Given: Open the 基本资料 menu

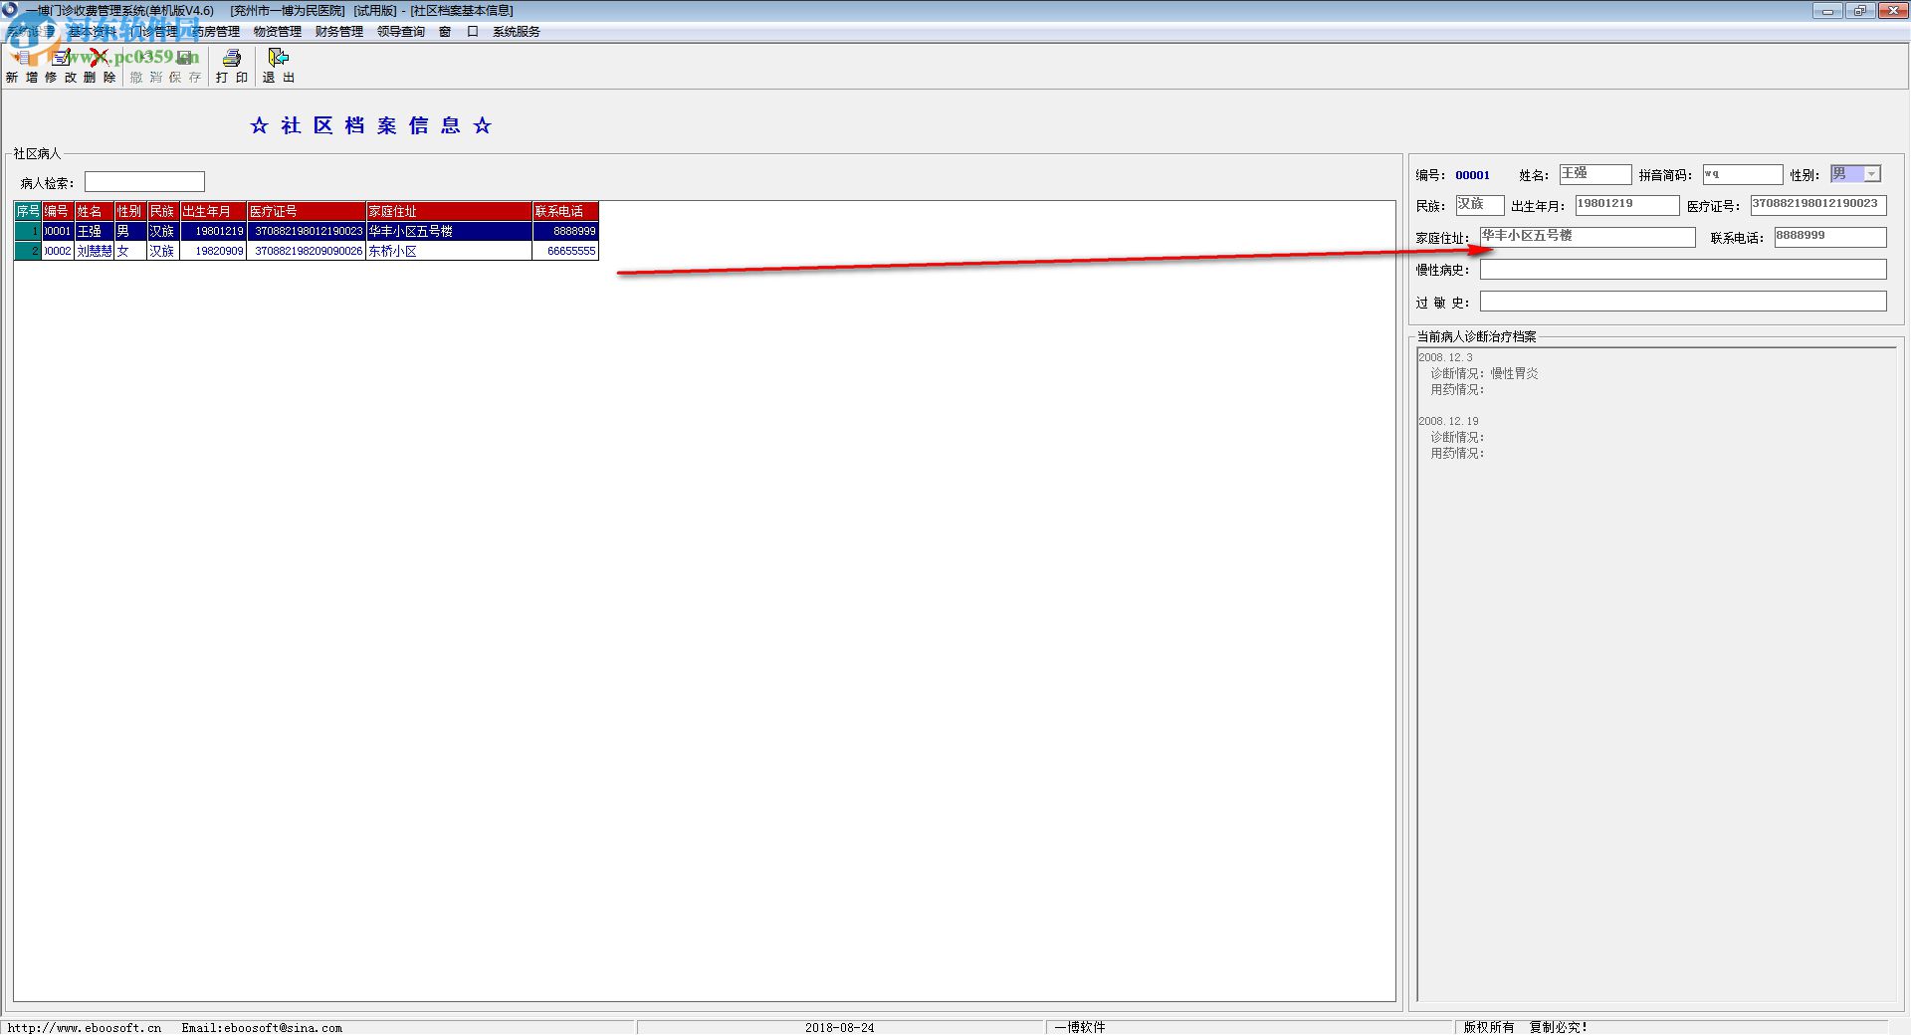Looking at the screenshot, I should [92, 32].
